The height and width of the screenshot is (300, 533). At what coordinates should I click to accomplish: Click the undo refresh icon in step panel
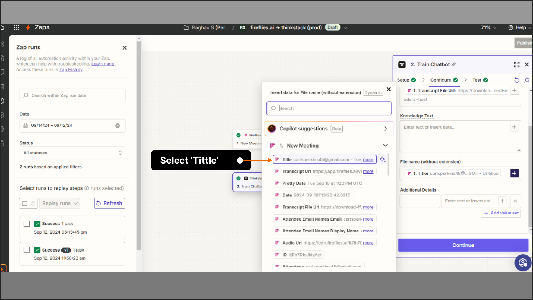(x=517, y=80)
